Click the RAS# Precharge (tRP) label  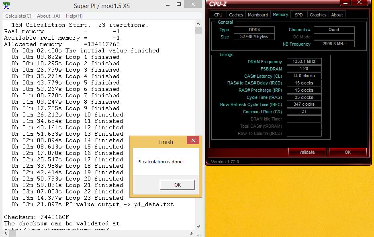pos(260,90)
